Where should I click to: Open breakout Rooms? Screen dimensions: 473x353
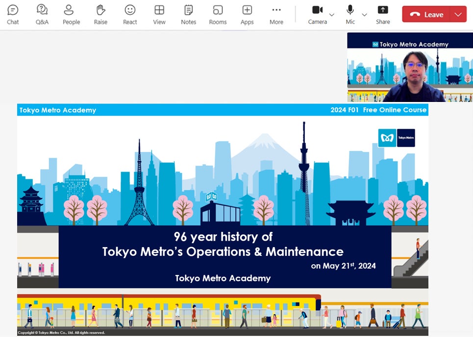pos(218,15)
